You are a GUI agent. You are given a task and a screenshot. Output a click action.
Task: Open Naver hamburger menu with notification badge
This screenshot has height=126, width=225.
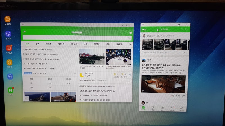[x=24, y=32]
